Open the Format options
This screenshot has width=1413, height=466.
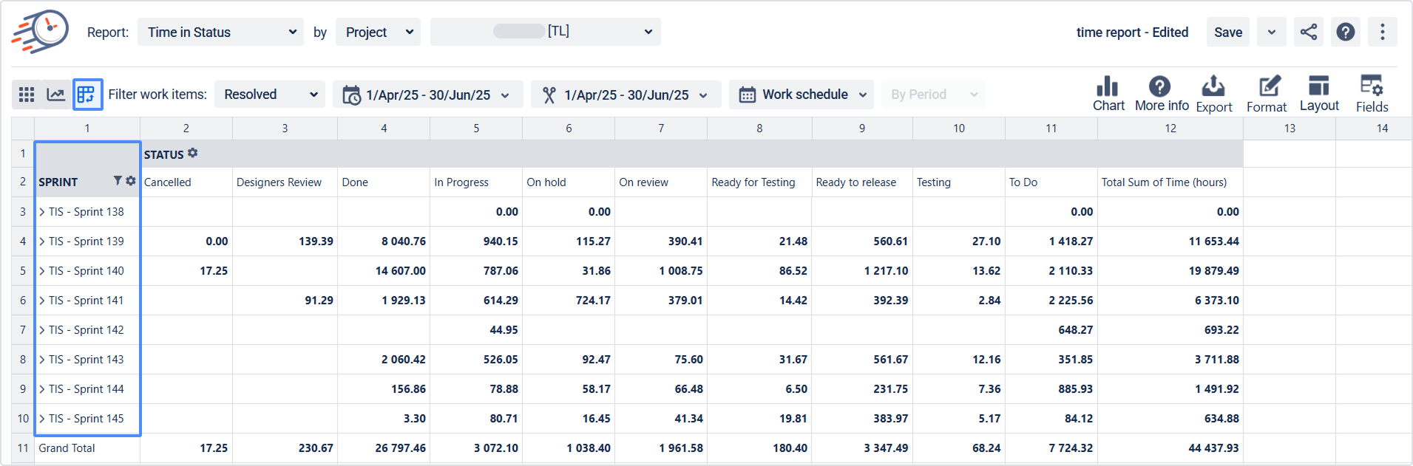click(1267, 94)
